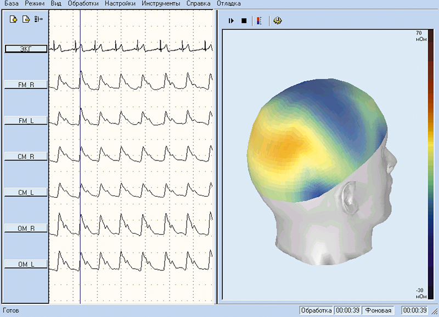Click the add channel icon with plus
439x317 pixels.
[14, 20]
